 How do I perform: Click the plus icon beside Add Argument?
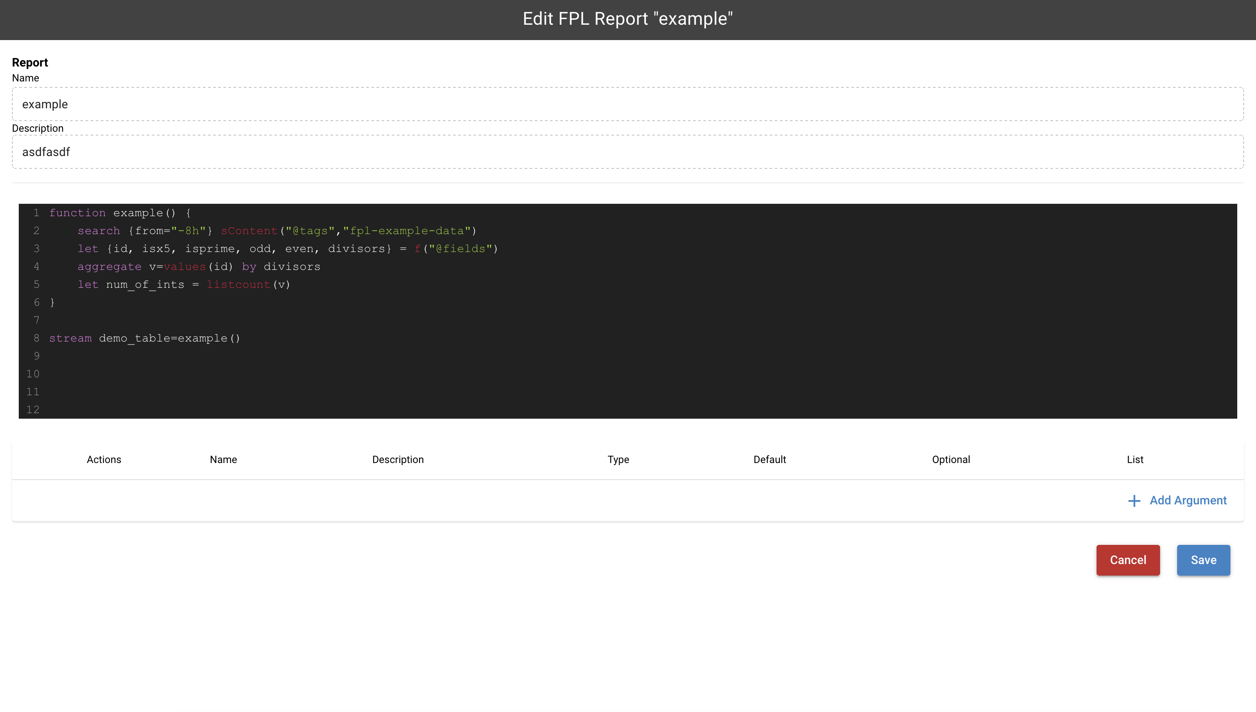pos(1134,501)
